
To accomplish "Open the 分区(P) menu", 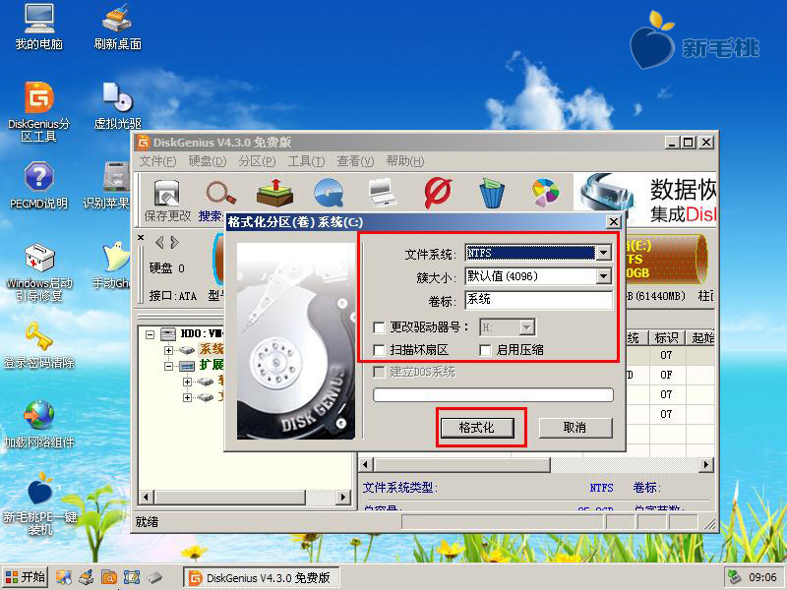I will [x=257, y=161].
